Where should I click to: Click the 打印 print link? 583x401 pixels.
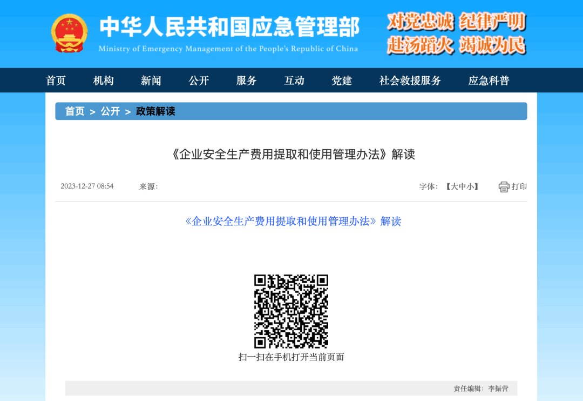519,186
